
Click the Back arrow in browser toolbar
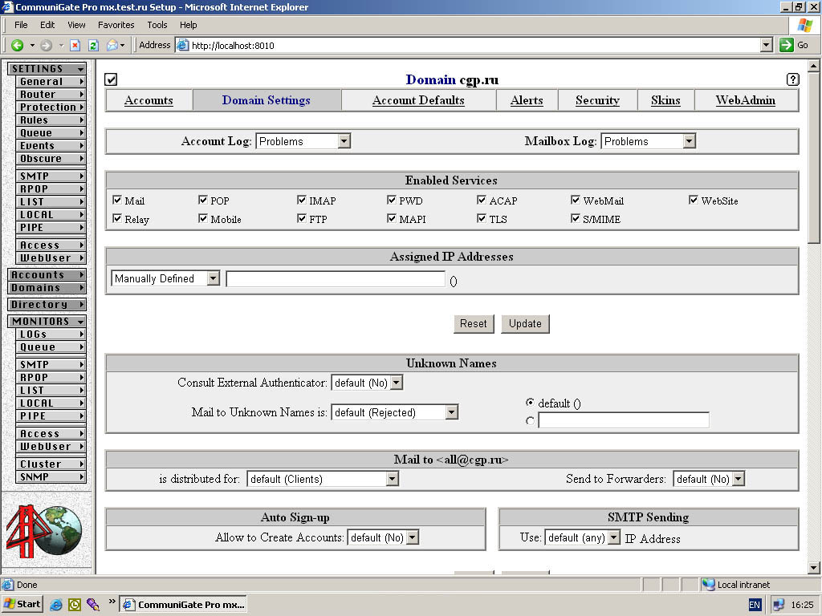pyautogui.click(x=18, y=46)
